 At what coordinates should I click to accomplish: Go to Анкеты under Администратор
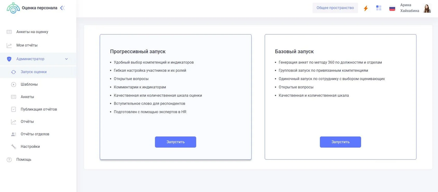27,97
